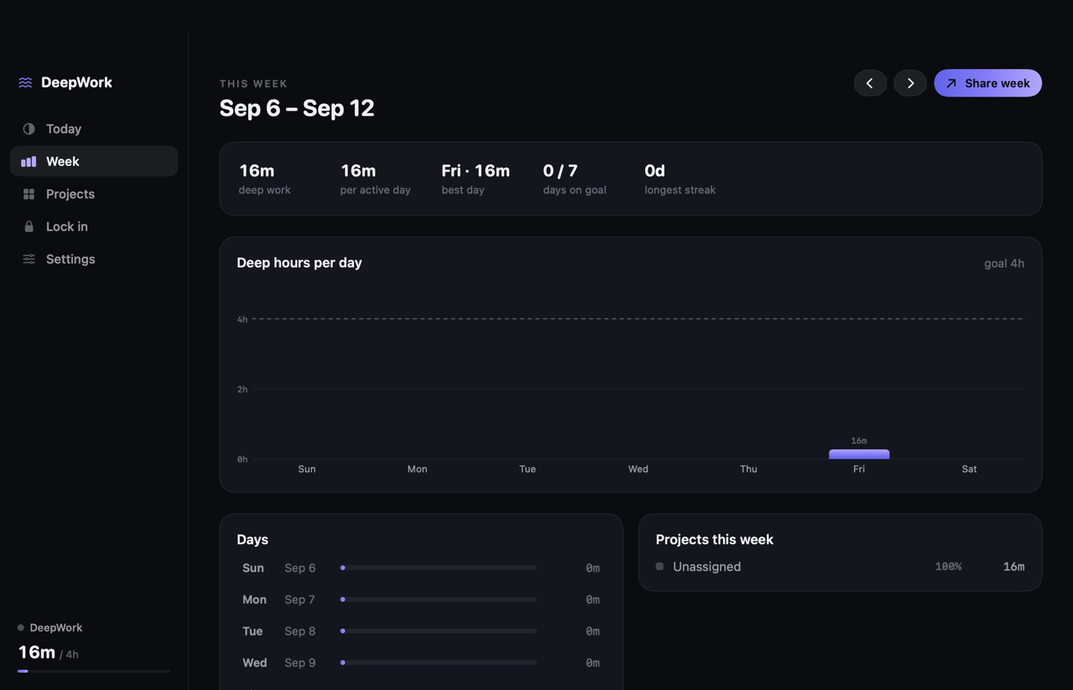Click the '0d' longest streak stat
1073x690 pixels.
680,179
